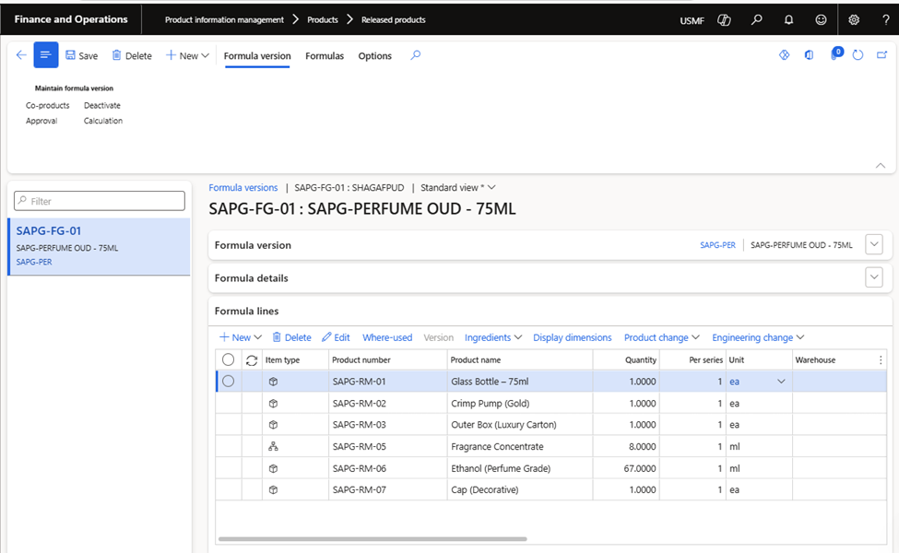Click Co-products button
This screenshot has height=553, width=899.
[48, 105]
